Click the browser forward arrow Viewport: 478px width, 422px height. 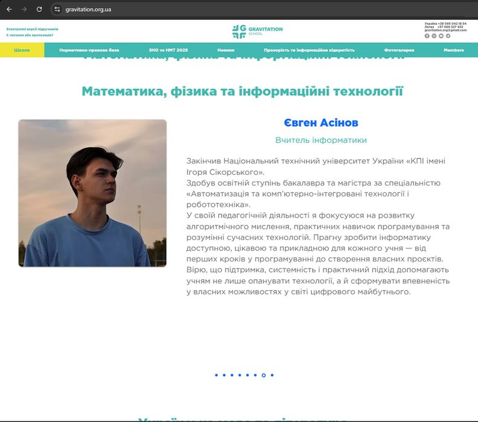pyautogui.click(x=24, y=10)
